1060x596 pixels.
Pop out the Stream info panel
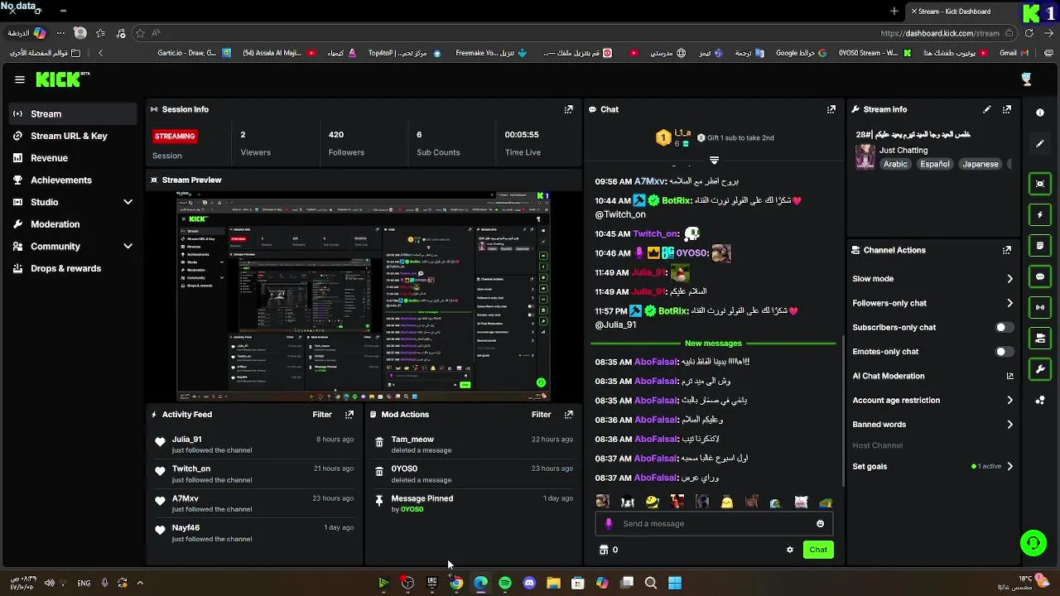pos(1007,109)
